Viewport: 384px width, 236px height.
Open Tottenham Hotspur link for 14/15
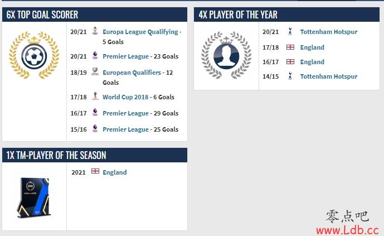point(329,76)
